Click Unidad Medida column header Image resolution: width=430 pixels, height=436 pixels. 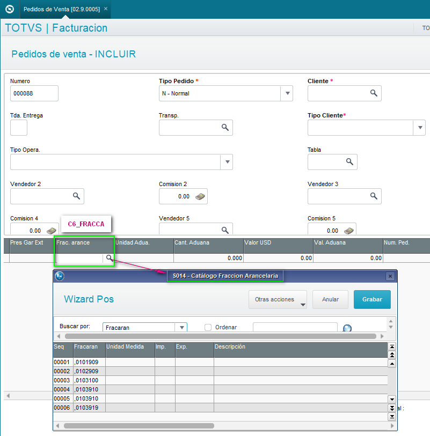pyautogui.click(x=130, y=350)
